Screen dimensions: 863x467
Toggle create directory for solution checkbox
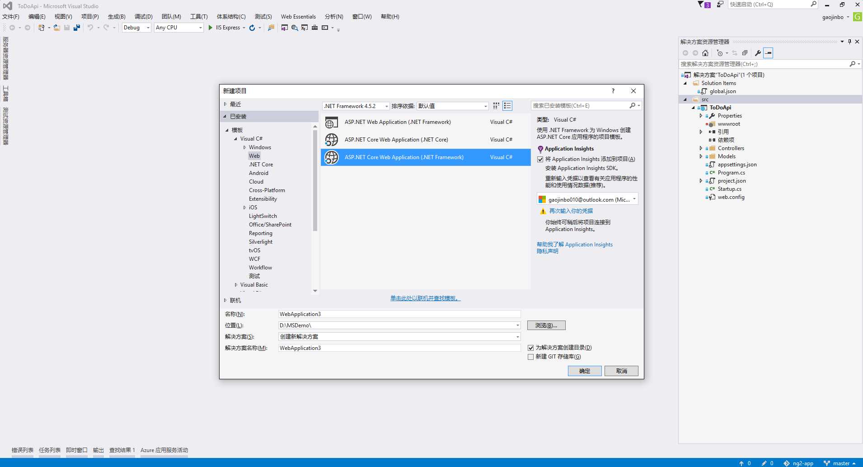coord(531,348)
